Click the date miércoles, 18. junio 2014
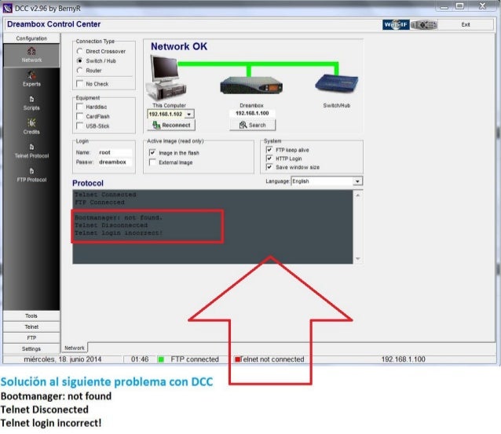The image size is (501, 434). point(63,359)
